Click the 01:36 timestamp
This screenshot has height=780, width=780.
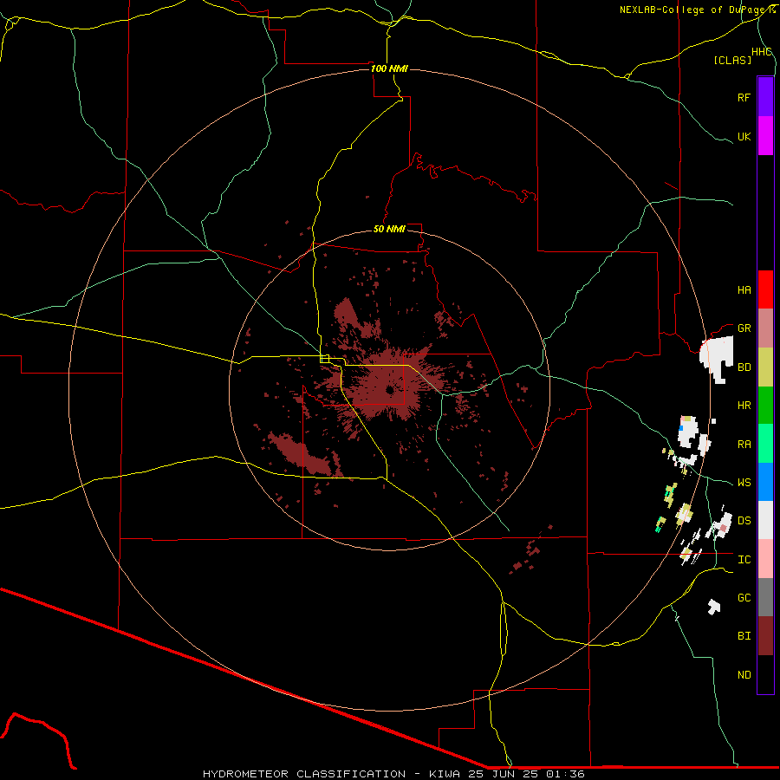point(564,774)
